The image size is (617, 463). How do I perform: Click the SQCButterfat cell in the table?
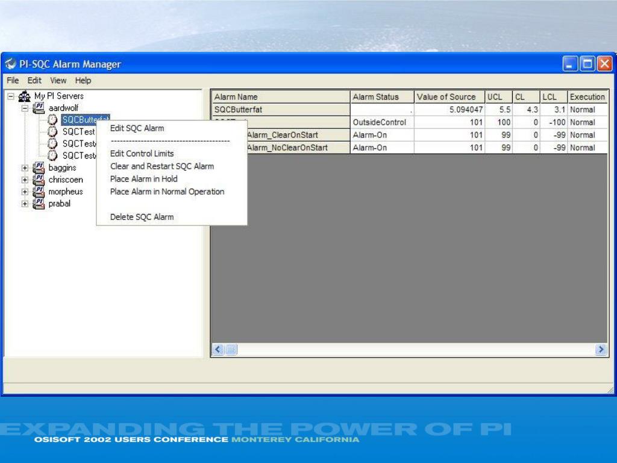281,110
